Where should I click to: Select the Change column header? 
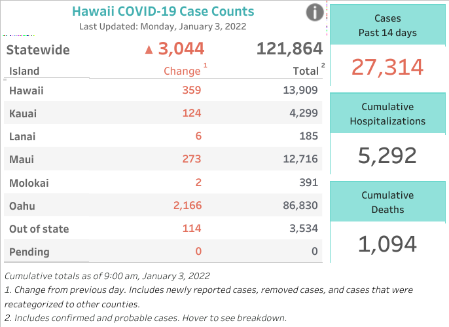[182, 71]
